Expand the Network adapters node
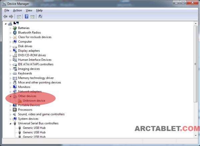 (10, 91)
